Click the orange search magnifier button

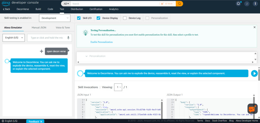179,4
